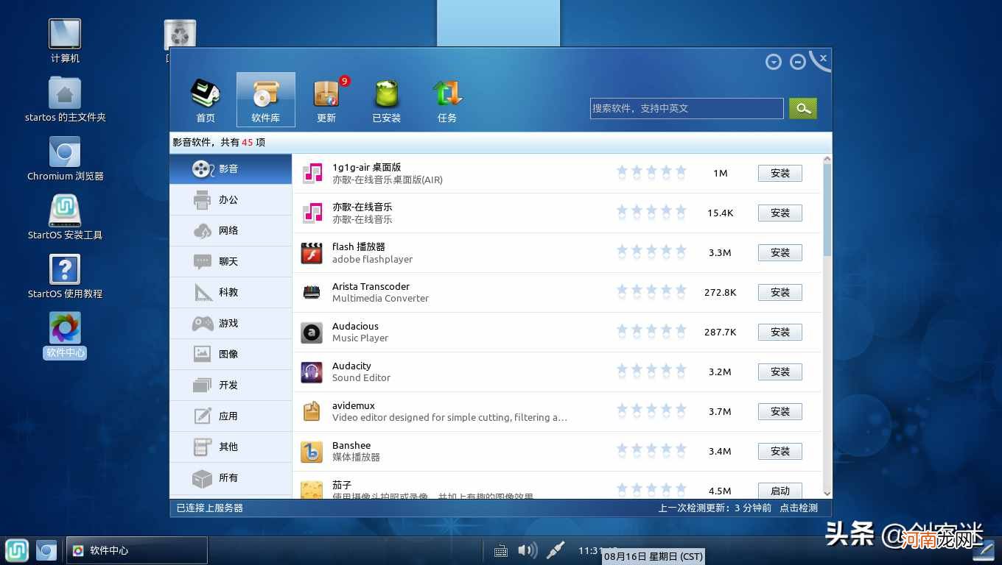Click the software search input field
This screenshot has width=1002, height=565.
pos(685,108)
